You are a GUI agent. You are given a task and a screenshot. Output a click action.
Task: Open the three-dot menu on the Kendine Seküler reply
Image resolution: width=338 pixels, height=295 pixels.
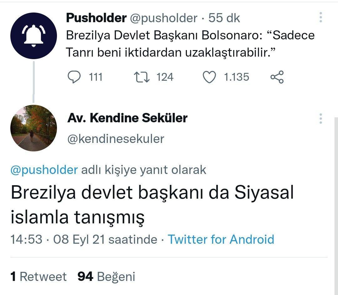coord(321,119)
